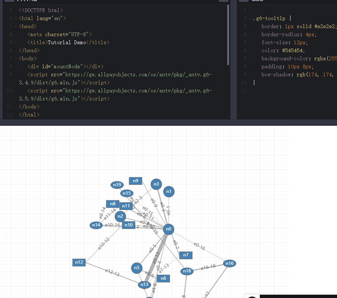Image resolution: width=337 pixels, height=298 pixels.
Task: Click the g6-3.5.9 script src line
Action: 115,95
